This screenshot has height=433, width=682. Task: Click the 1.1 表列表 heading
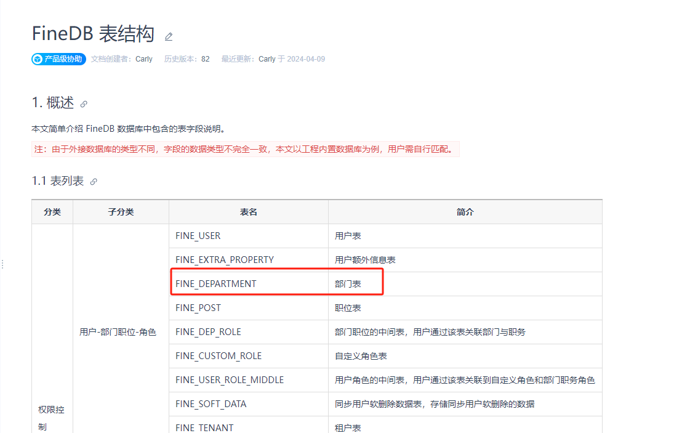coord(57,181)
